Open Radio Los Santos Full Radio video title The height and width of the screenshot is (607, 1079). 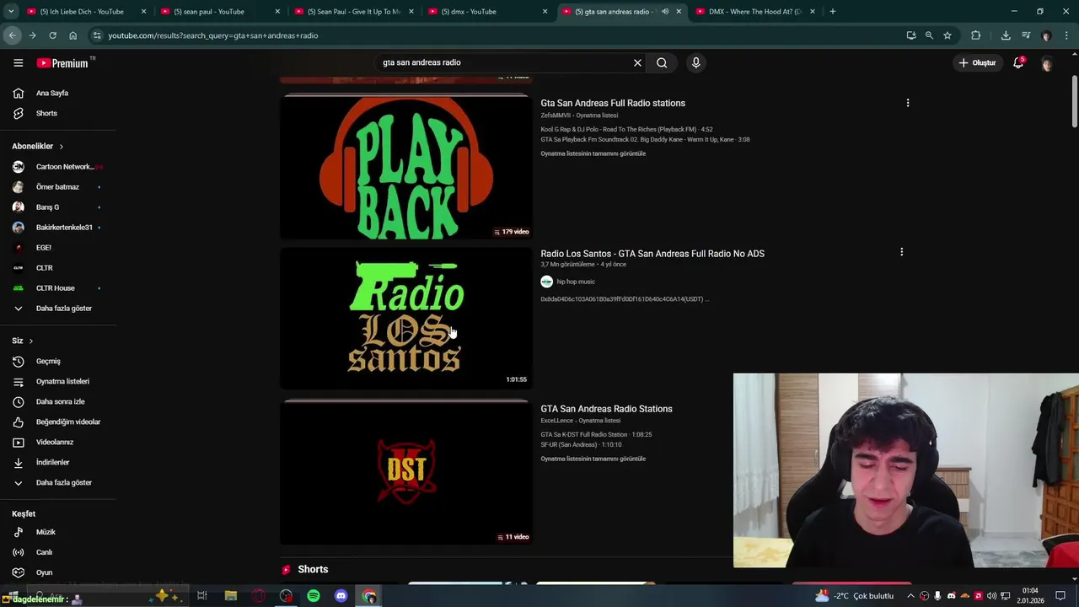coord(652,254)
